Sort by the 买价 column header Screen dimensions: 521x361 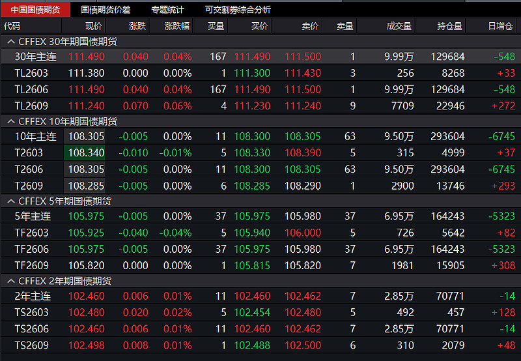[x=250, y=26]
